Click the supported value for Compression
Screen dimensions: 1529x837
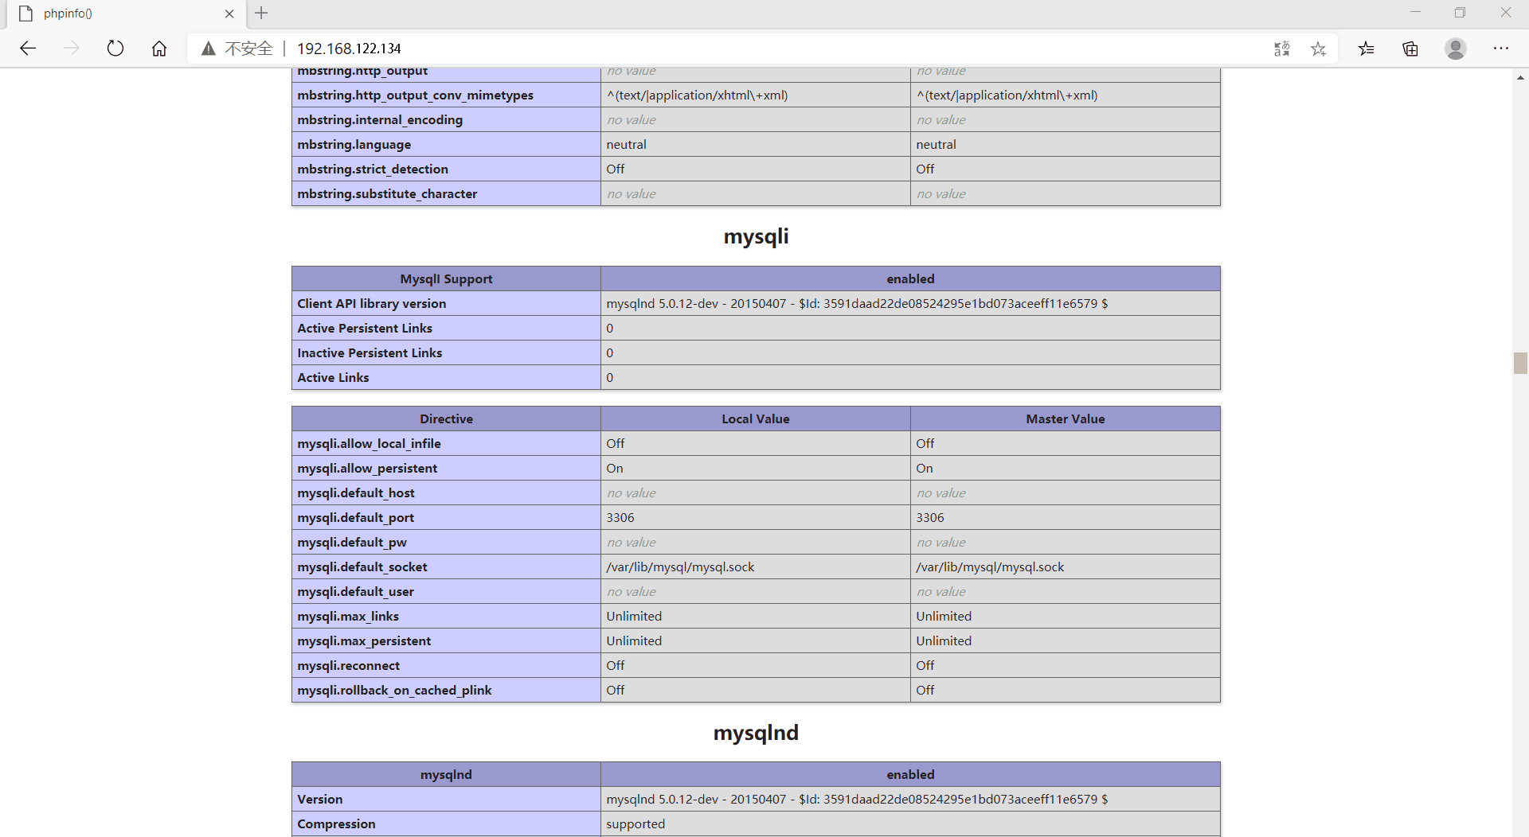tap(635, 823)
